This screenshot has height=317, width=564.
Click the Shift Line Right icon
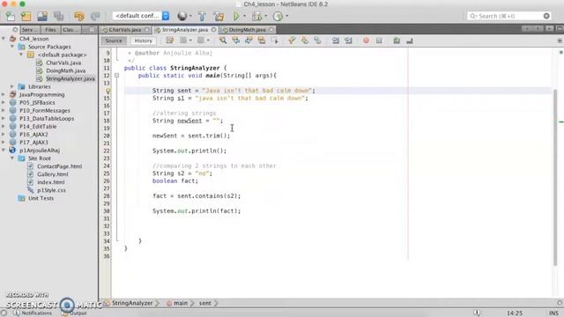348,41
